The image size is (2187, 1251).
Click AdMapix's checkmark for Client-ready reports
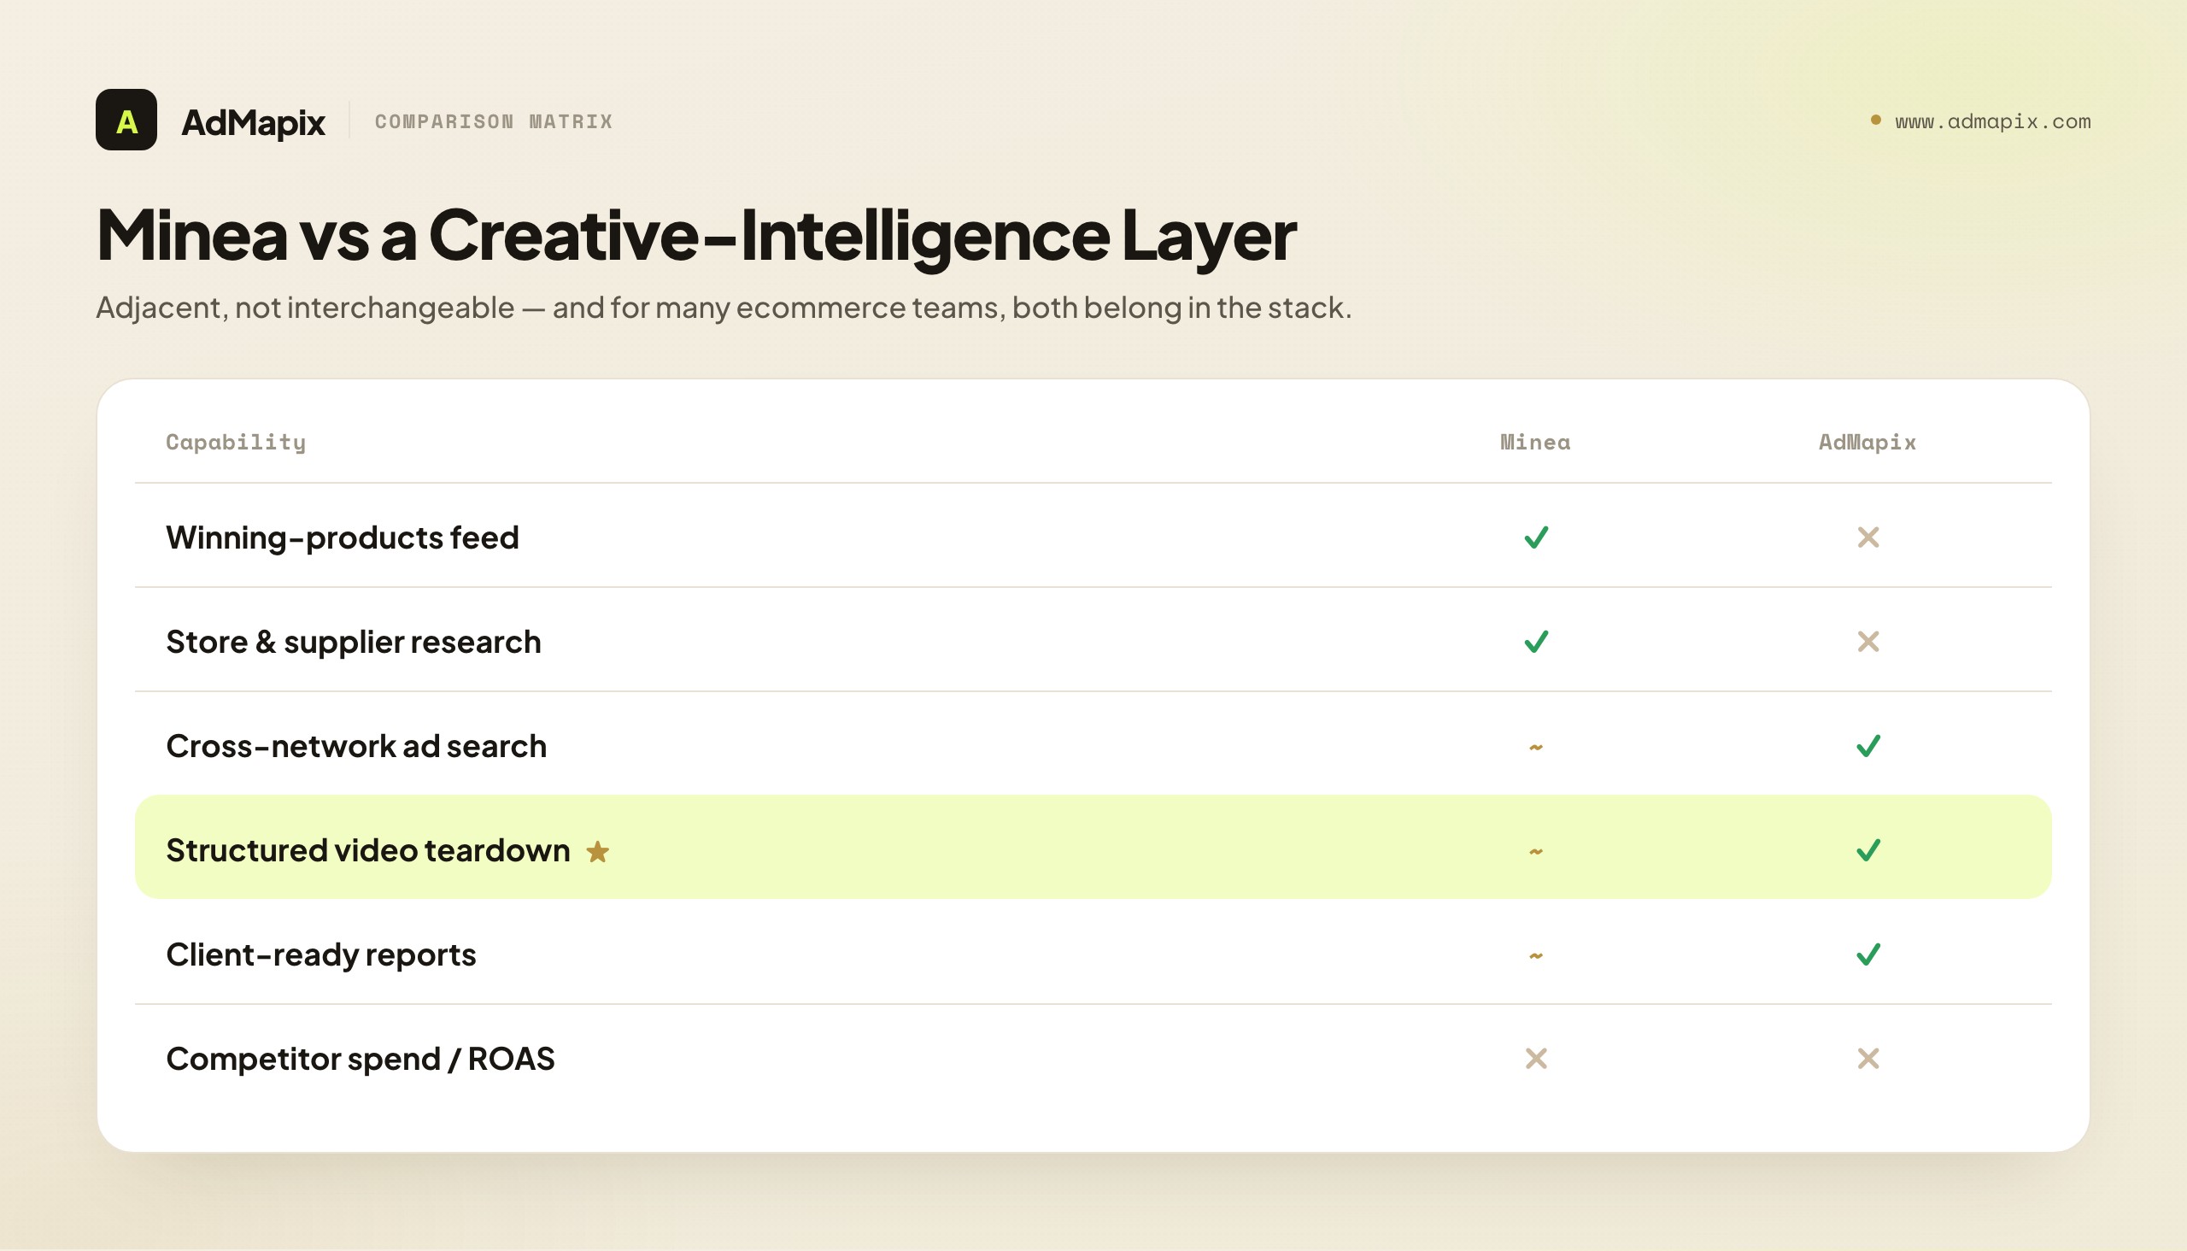1868,954
